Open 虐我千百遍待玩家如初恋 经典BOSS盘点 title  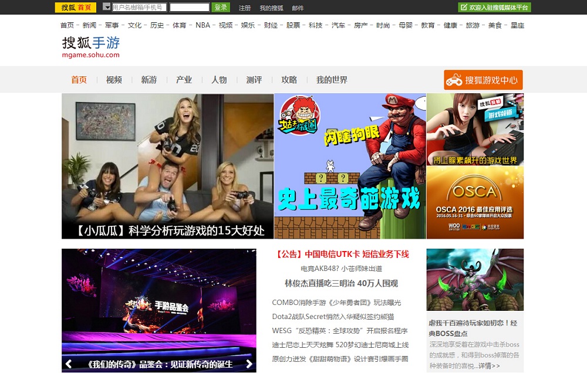473,328
